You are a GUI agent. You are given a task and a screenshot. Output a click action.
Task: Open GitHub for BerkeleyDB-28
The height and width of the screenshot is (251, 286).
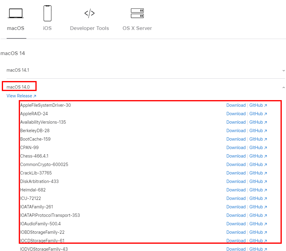point(258,131)
